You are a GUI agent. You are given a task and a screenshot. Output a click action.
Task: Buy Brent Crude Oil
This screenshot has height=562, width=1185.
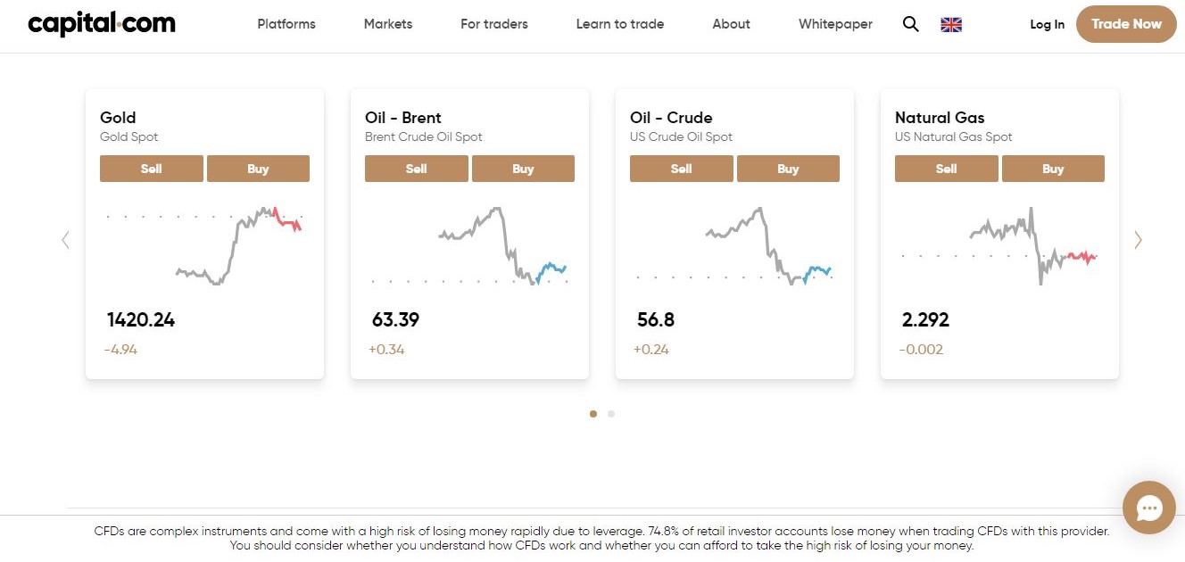(x=523, y=169)
